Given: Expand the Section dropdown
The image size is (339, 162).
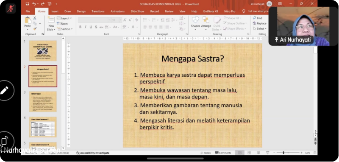Looking at the screenshot, I should click(64, 29).
